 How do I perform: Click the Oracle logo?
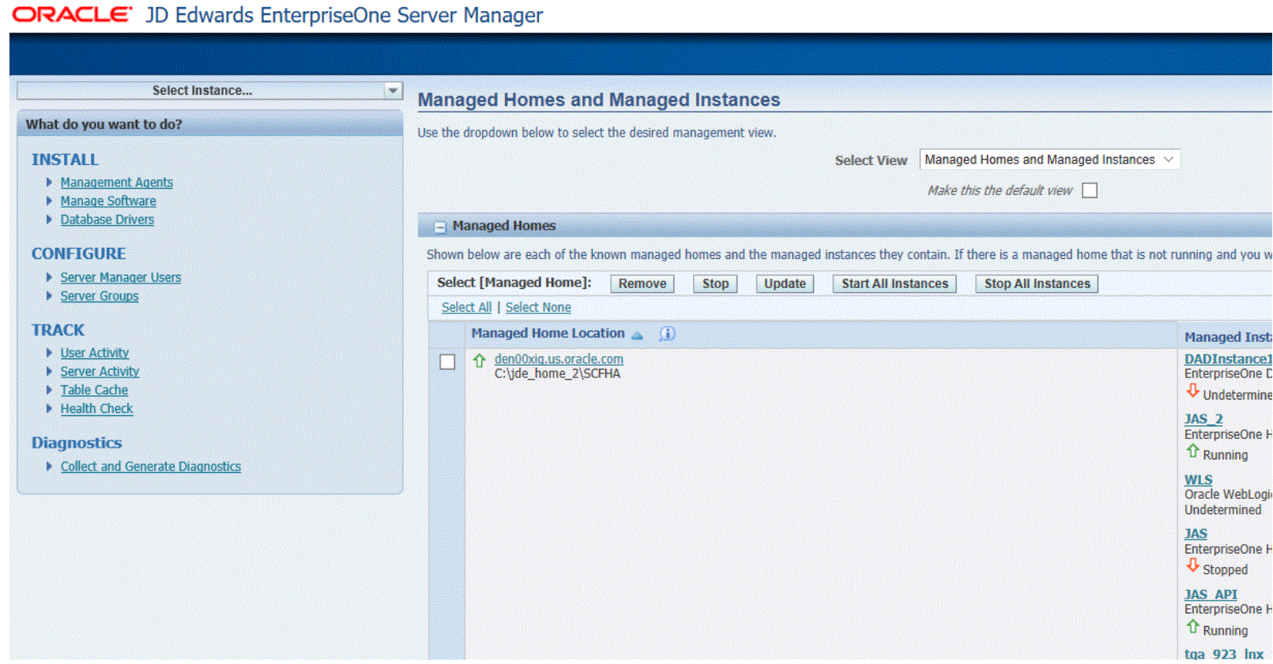pyautogui.click(x=72, y=15)
